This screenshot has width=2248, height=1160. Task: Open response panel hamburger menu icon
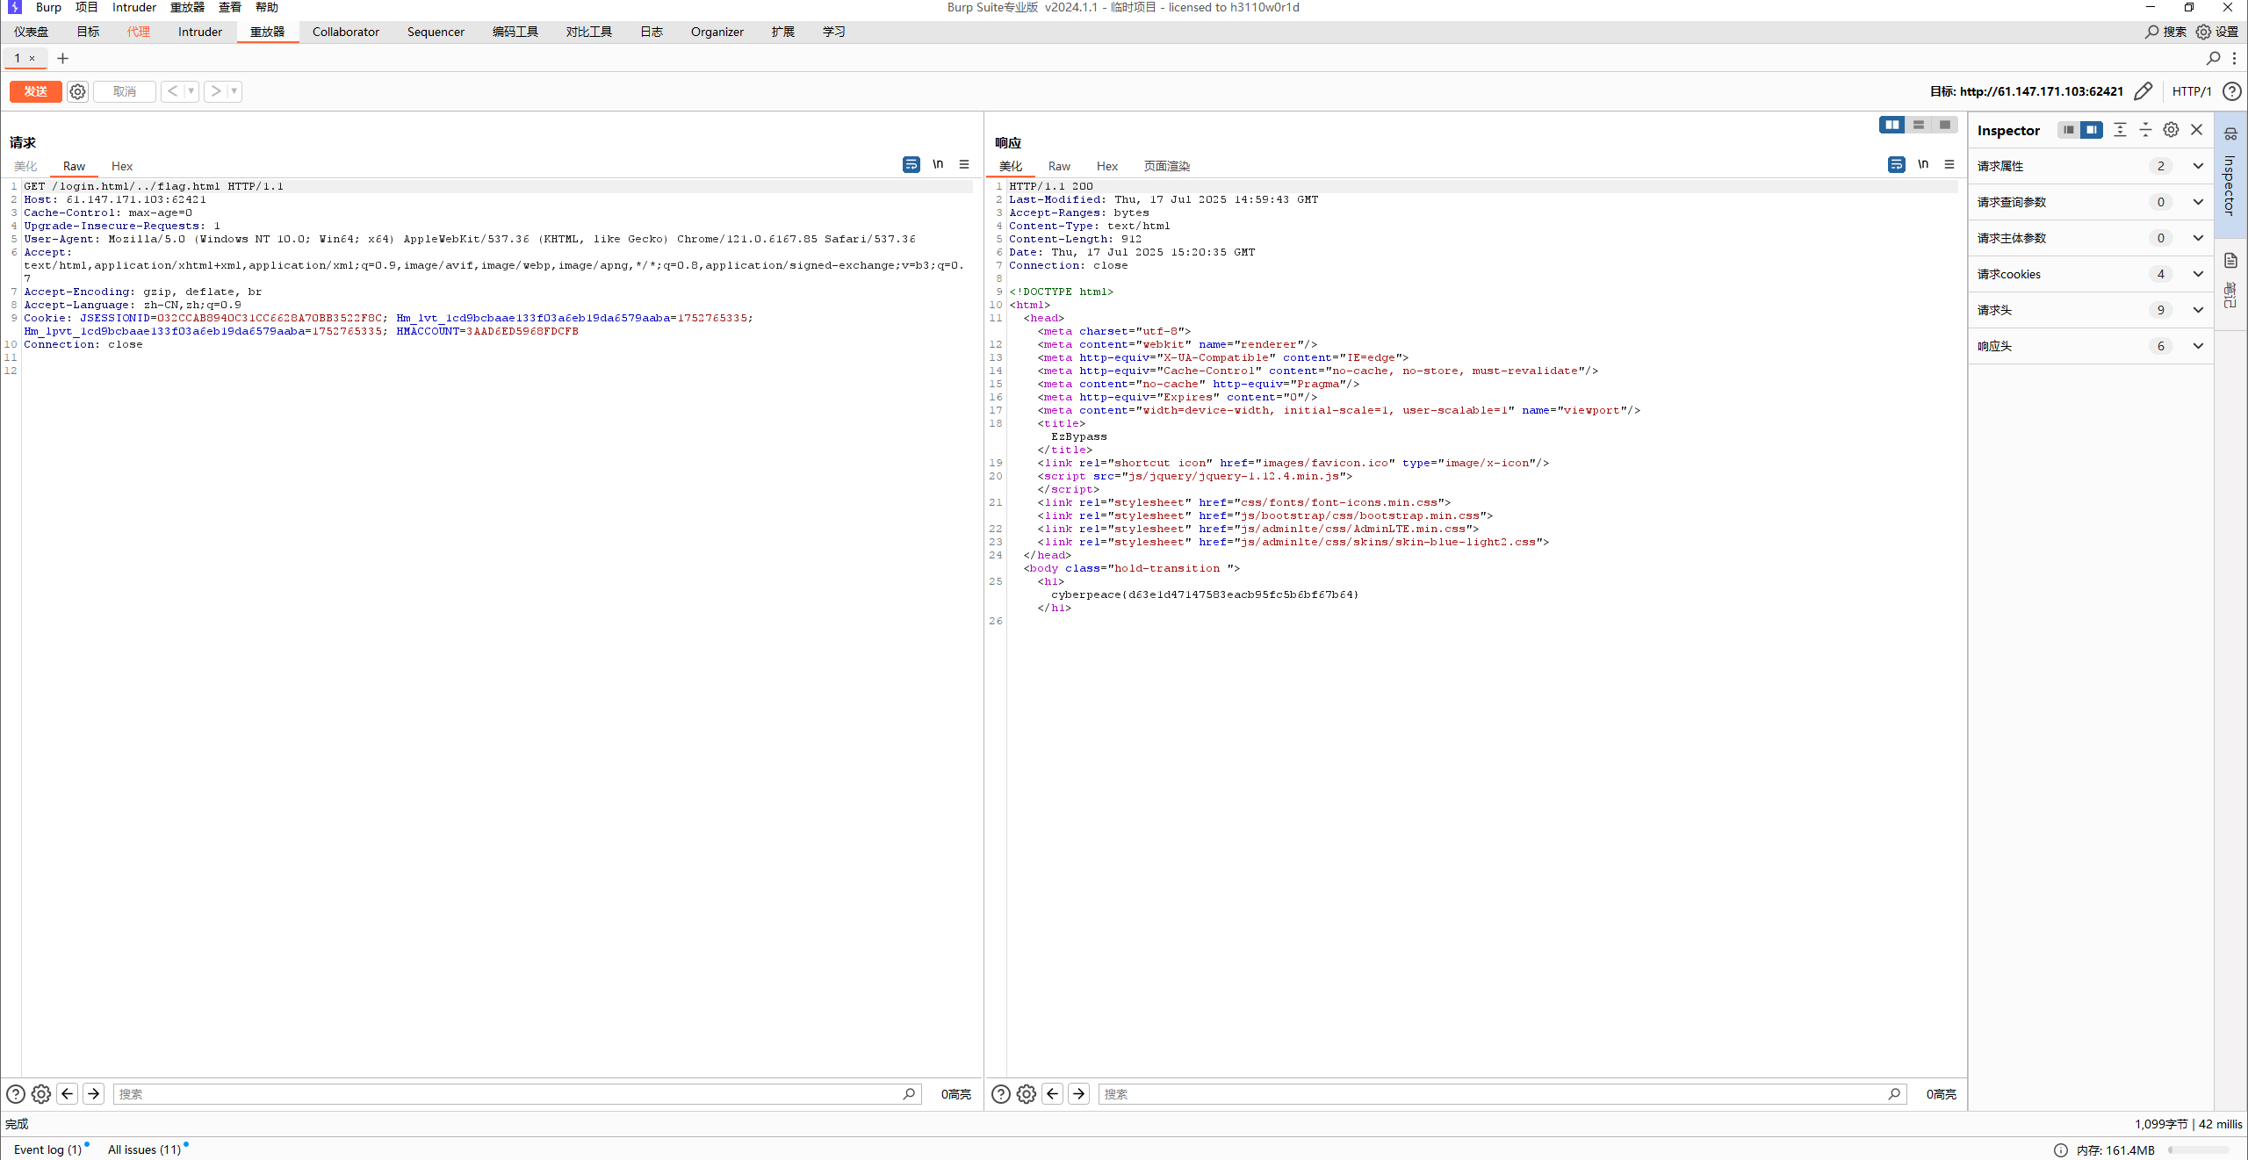pos(1949,164)
